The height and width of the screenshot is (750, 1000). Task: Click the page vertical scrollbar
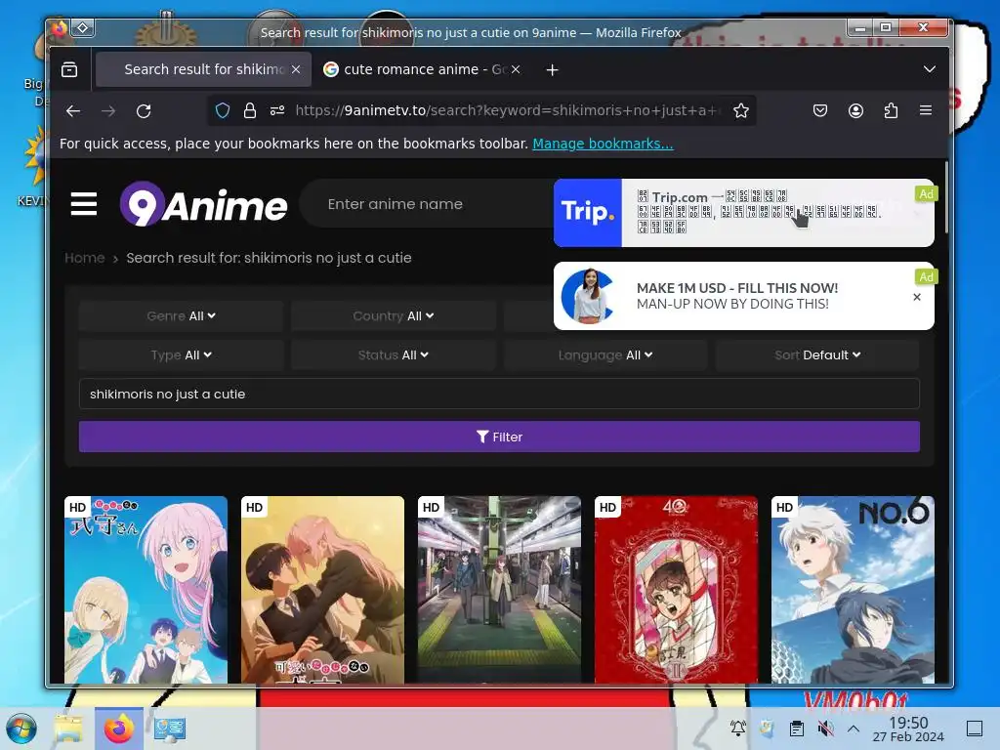946,197
